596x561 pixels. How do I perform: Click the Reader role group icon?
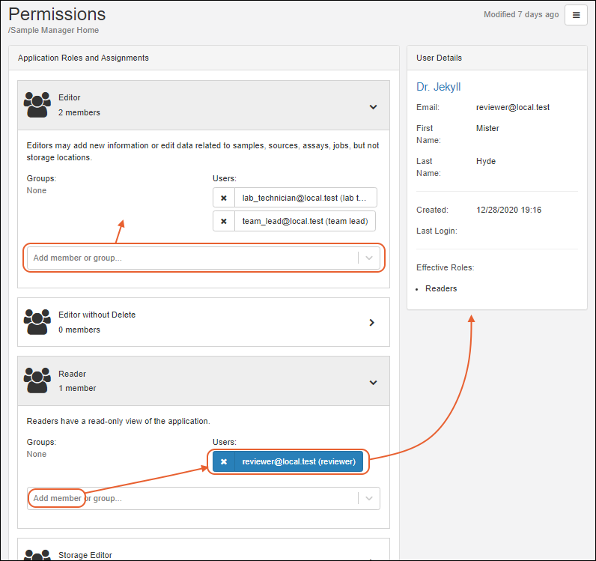37,380
